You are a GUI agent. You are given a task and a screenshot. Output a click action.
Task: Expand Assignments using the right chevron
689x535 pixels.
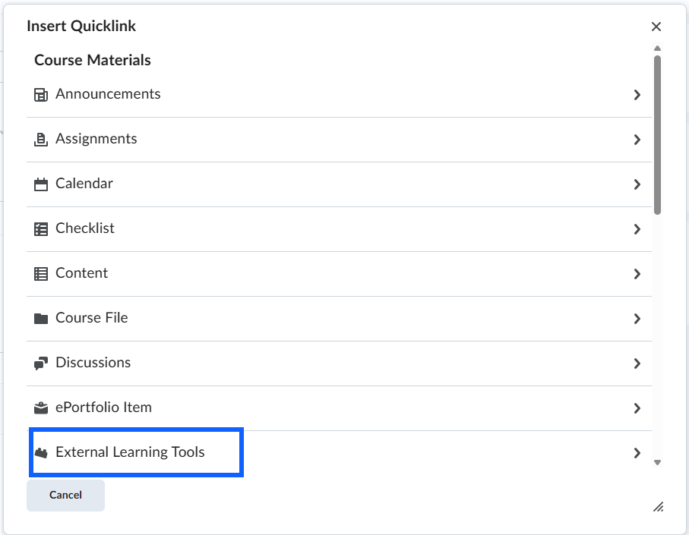[x=637, y=140]
